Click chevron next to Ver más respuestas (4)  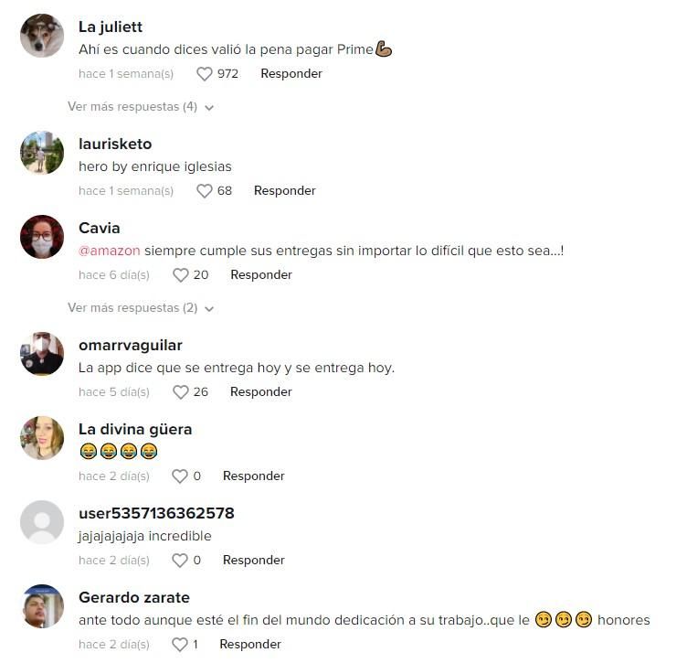[x=209, y=108]
